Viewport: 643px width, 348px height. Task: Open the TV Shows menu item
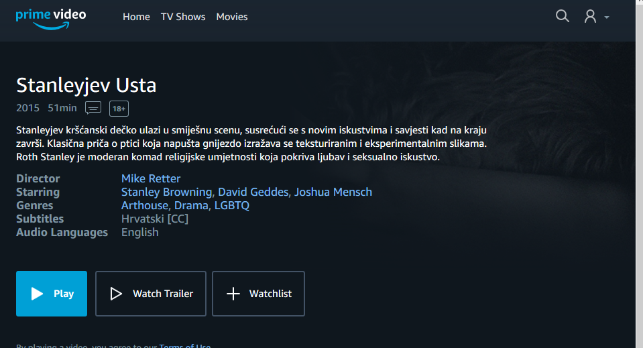[x=183, y=17]
